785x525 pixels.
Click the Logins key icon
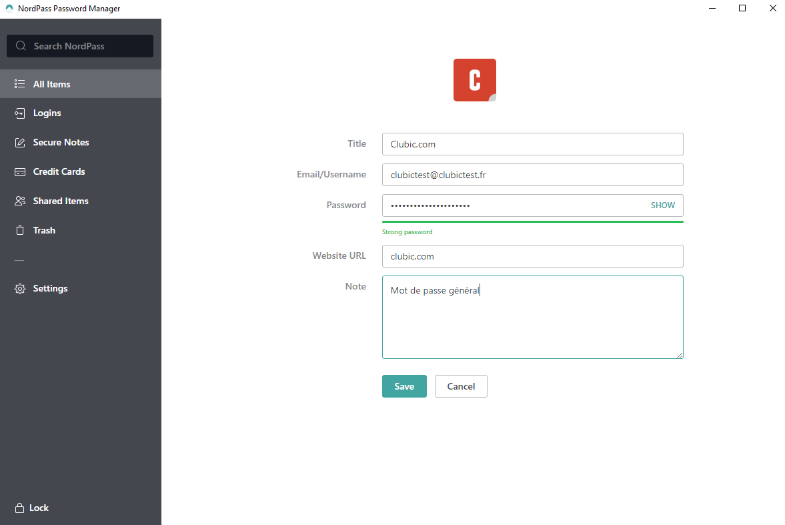click(19, 113)
